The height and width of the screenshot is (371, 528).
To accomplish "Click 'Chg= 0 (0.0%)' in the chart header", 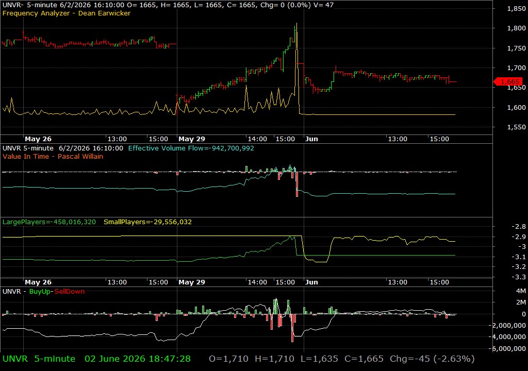I will [287, 5].
